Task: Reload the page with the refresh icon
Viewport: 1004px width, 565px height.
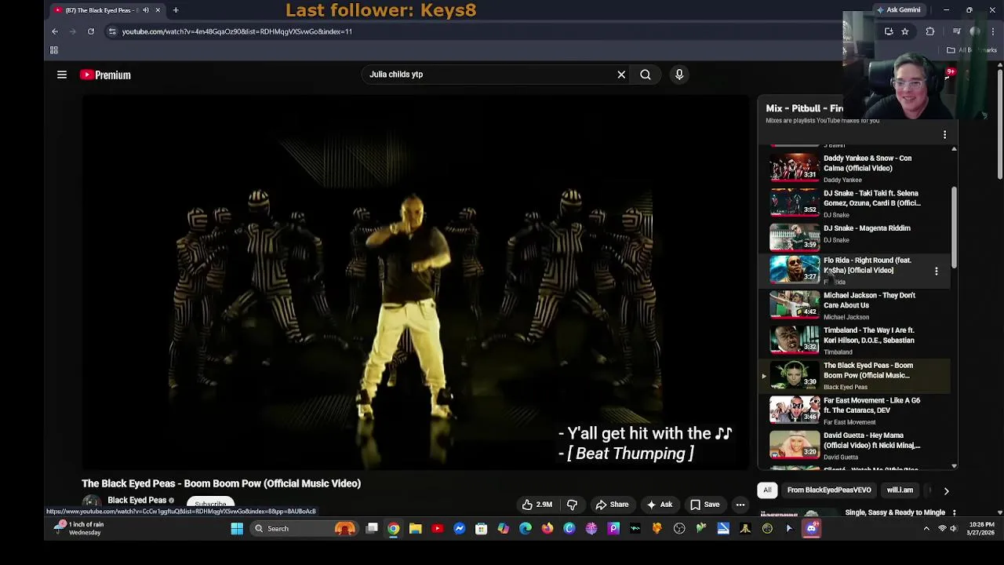Action: pyautogui.click(x=91, y=31)
